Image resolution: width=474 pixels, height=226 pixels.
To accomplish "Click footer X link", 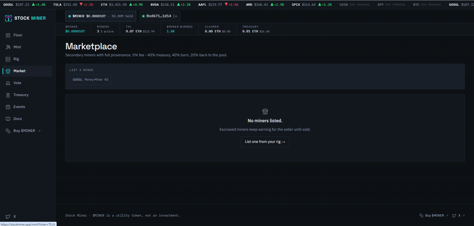I will [458, 215].
